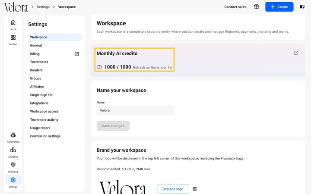Open the Groups settings page
The image size is (311, 194).
(35, 78)
